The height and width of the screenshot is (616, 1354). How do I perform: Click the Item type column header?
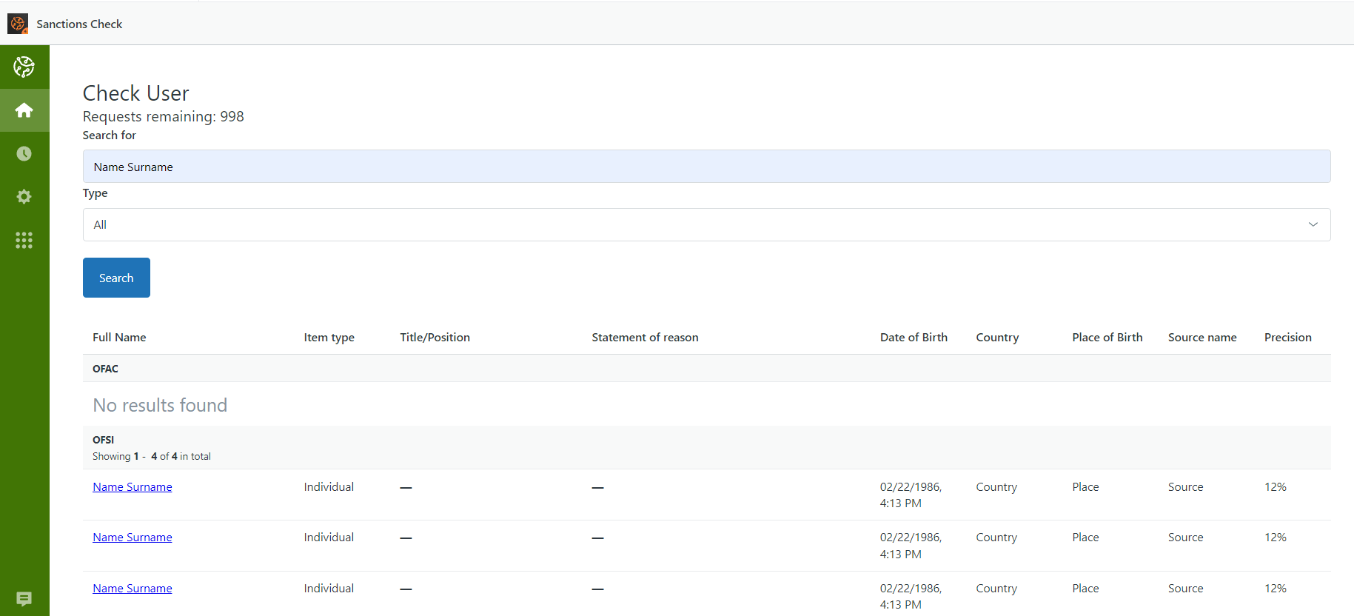tap(329, 338)
